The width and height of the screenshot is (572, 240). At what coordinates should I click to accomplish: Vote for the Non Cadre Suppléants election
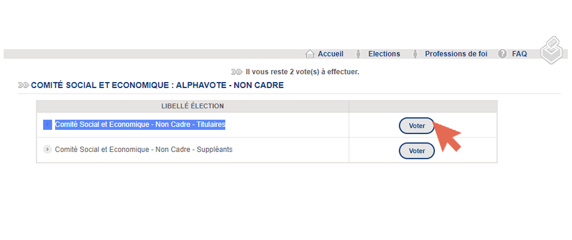(x=417, y=151)
